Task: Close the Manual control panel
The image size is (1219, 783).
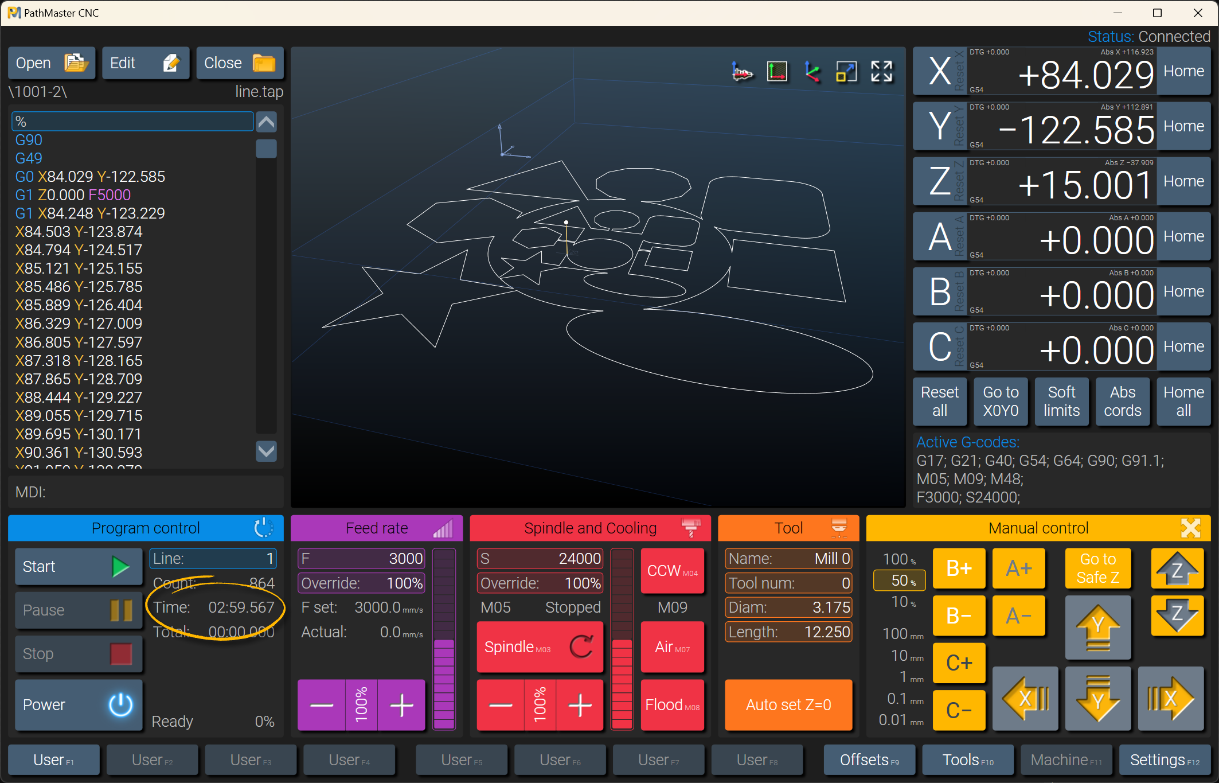Action: pyautogui.click(x=1190, y=528)
